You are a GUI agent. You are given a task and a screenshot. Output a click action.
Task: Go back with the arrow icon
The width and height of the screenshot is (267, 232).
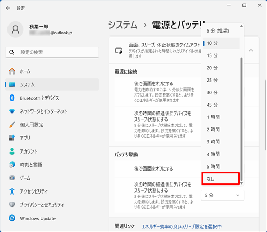[x=8, y=8]
